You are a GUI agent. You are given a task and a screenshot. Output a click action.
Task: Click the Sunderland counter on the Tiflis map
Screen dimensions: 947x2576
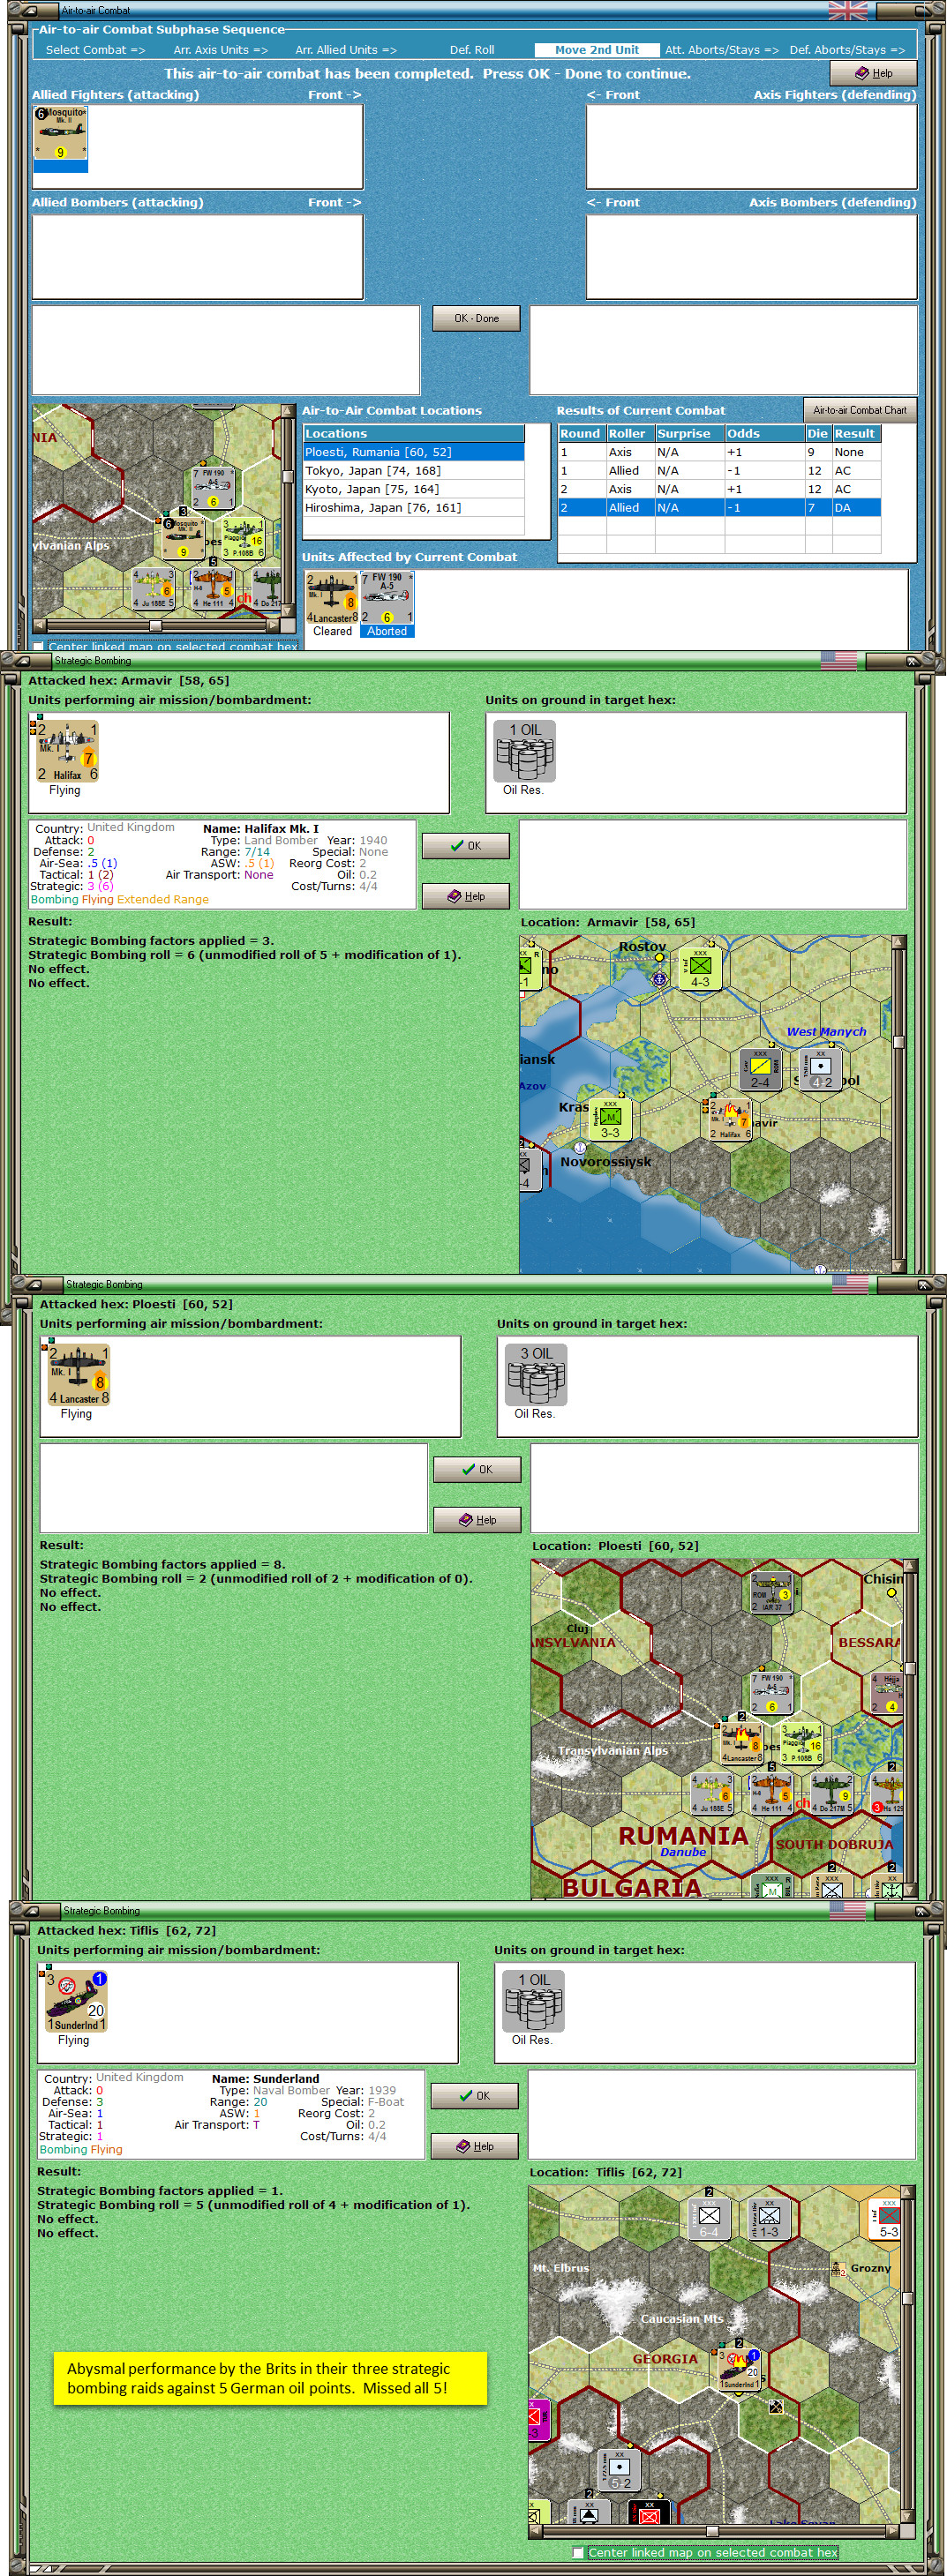point(739,2370)
